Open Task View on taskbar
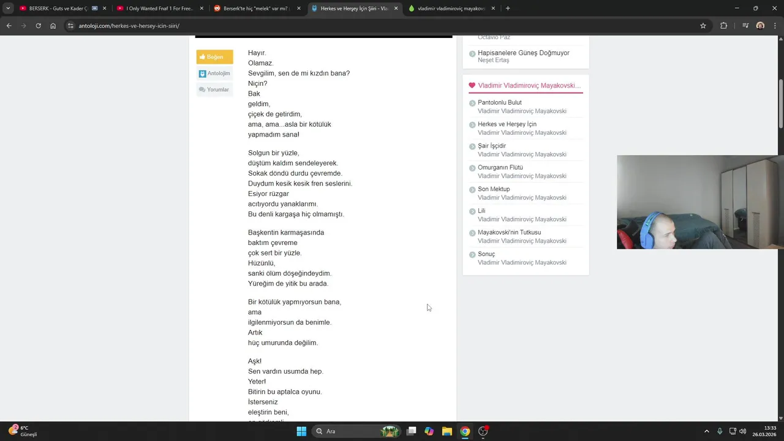 tap(412, 431)
